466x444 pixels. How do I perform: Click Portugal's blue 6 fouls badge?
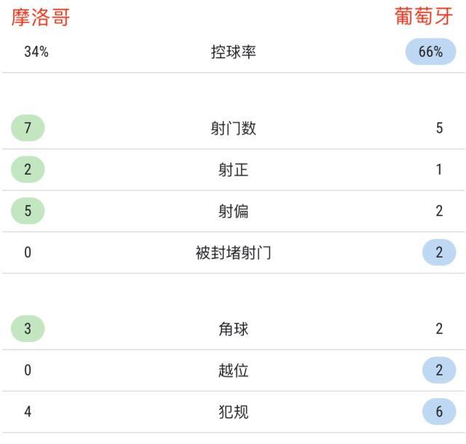coord(439,412)
